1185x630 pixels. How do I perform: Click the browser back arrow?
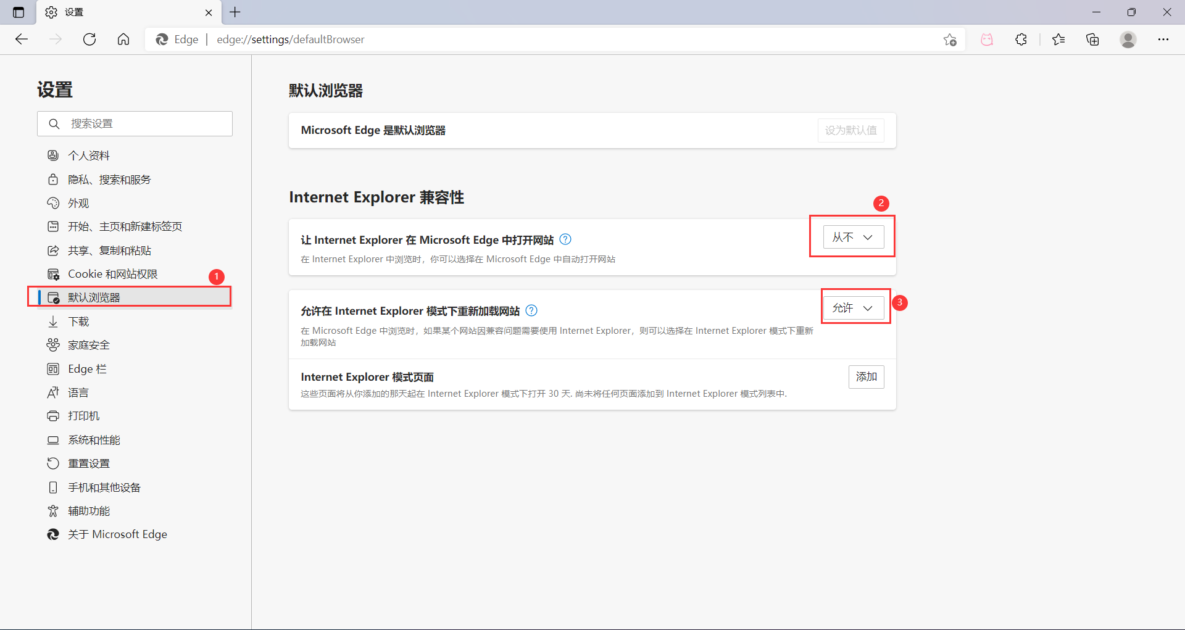(22, 39)
